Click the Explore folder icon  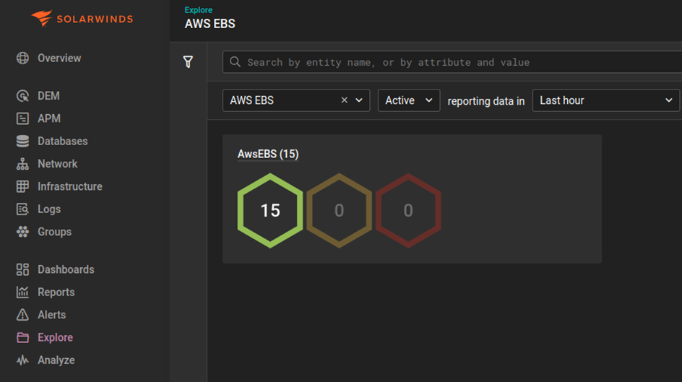22,337
